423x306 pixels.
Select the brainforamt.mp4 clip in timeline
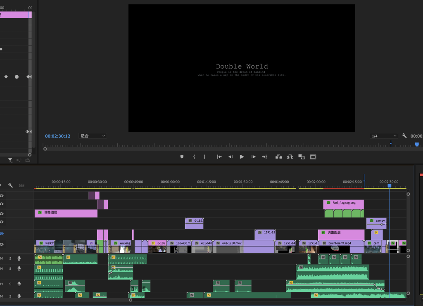(x=341, y=243)
